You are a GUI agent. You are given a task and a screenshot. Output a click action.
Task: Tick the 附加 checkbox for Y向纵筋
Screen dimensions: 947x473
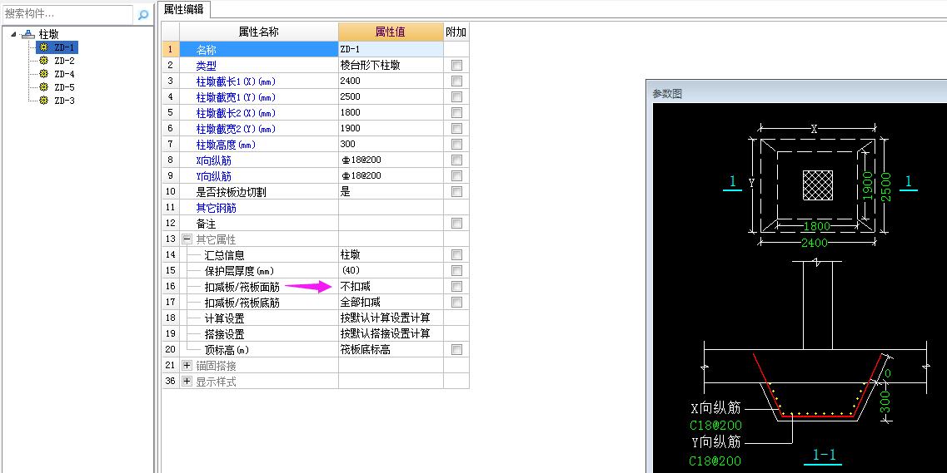(x=456, y=176)
